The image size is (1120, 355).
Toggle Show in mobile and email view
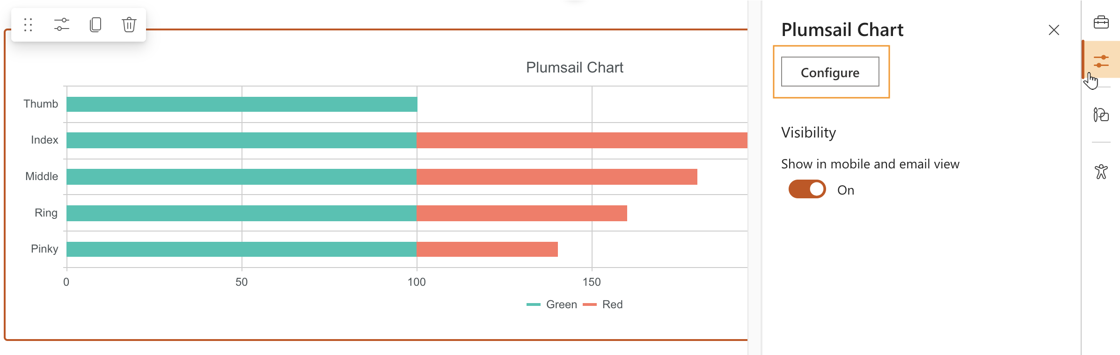click(807, 189)
